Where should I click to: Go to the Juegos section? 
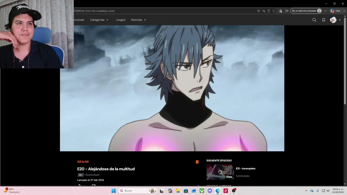121,20
